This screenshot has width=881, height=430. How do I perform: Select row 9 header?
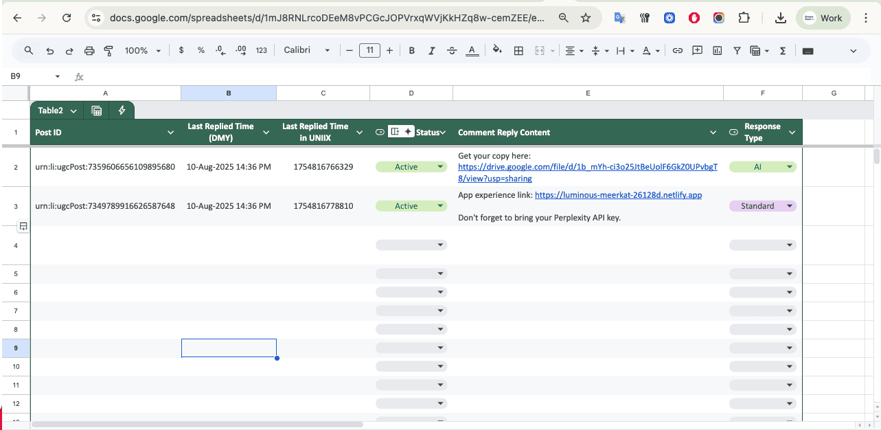coord(15,348)
